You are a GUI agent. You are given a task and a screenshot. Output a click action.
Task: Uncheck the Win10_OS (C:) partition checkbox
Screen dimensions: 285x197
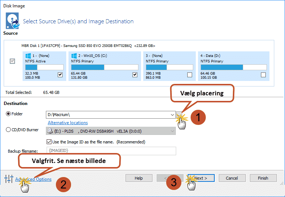(135, 75)
